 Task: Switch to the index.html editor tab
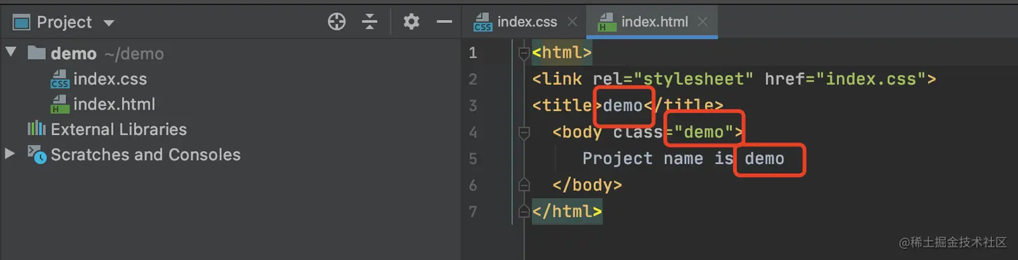tap(654, 21)
